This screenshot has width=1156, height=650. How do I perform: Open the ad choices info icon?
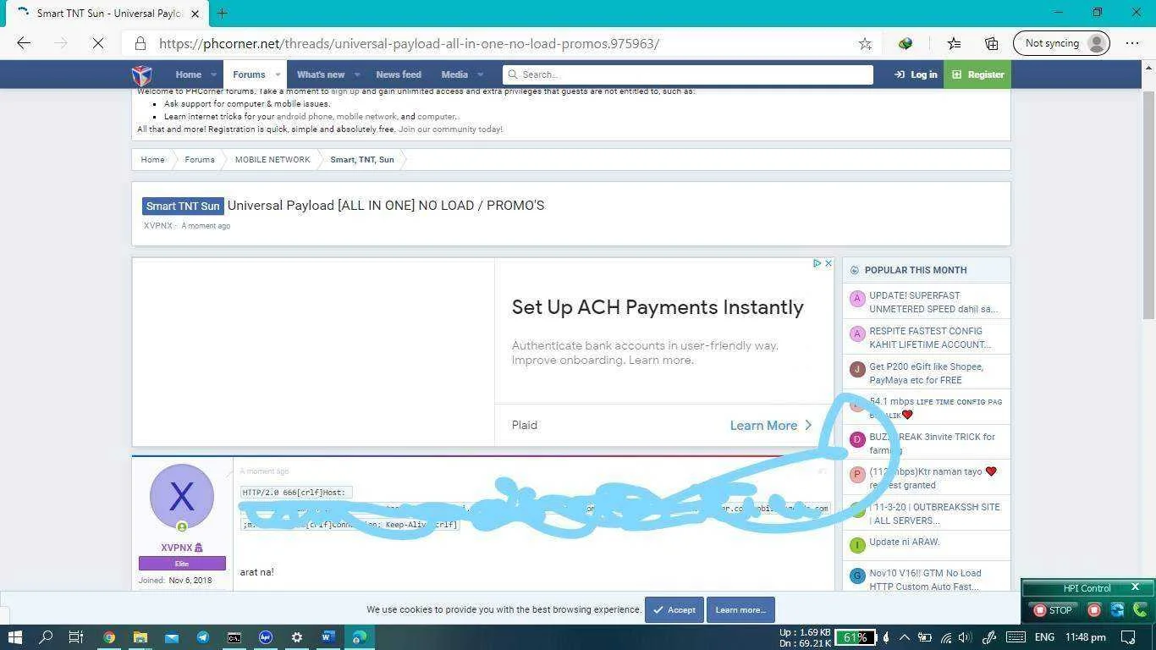[817, 263]
